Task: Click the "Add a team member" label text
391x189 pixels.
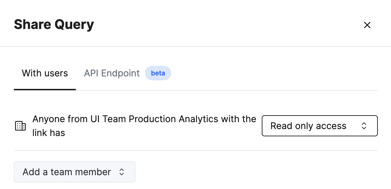Action: 67,172
